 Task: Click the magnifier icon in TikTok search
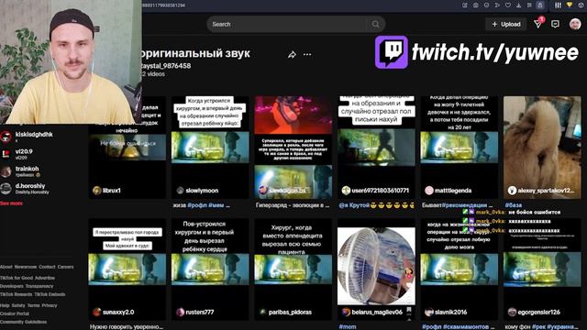click(x=375, y=25)
